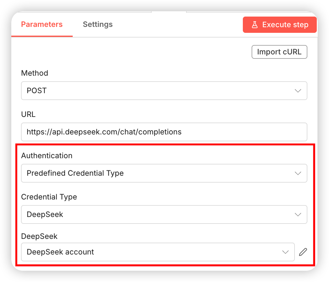Click the Credential Type field label
329x282 pixels.
tap(49, 197)
